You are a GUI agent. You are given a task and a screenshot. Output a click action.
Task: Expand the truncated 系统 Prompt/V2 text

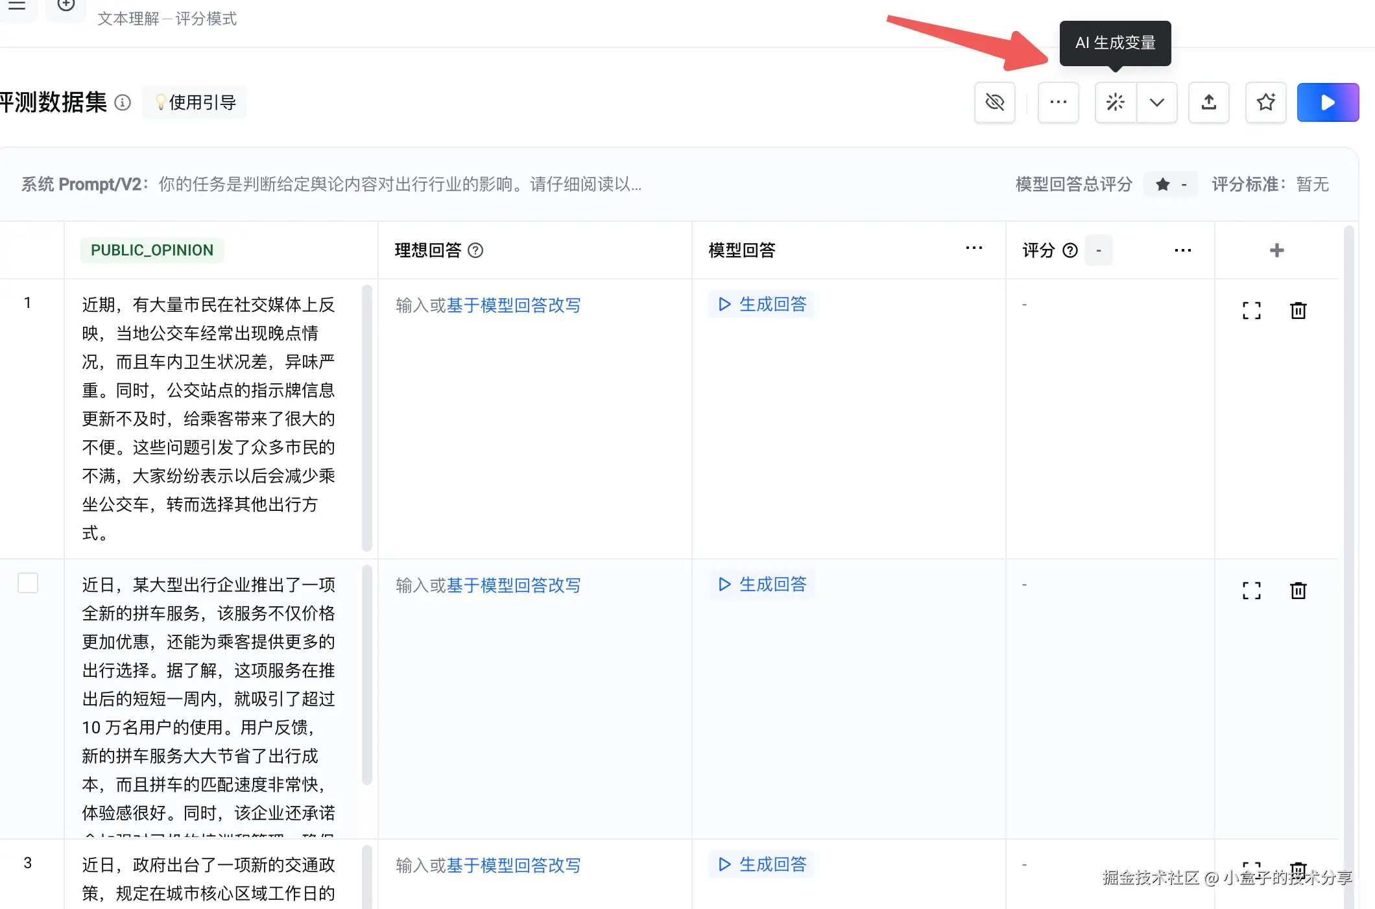400,185
